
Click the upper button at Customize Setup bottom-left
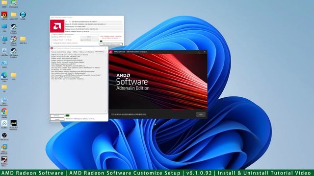click(x=57, y=116)
